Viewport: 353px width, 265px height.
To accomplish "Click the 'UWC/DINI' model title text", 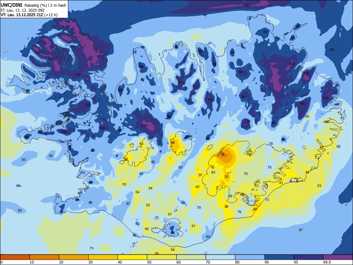I will tap(11, 5).
